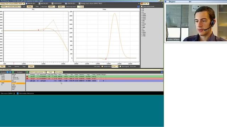The width and height of the screenshot is (227, 127).
Task: Click the Time axis button
Action: pos(37,7)
